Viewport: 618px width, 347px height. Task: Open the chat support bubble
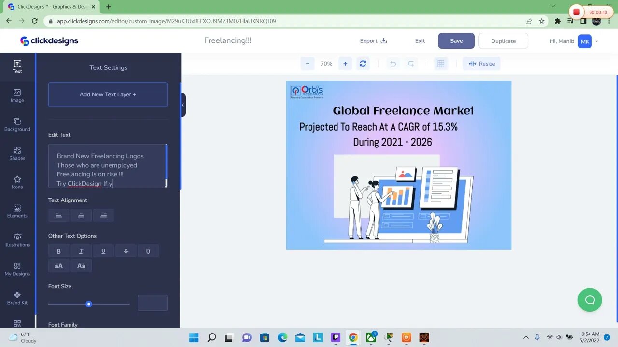click(590, 300)
